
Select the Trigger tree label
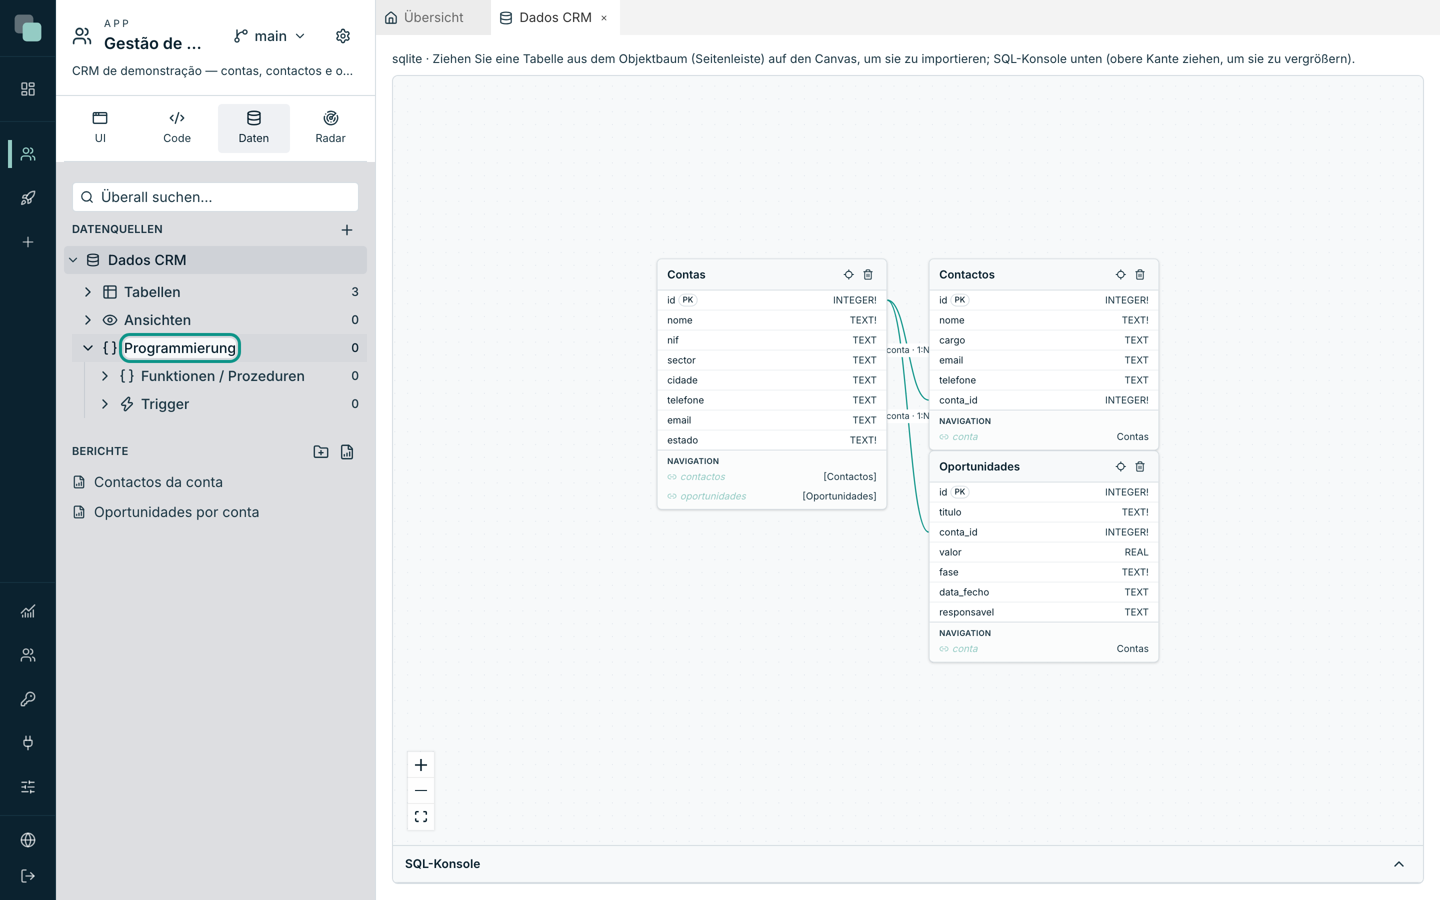pyautogui.click(x=165, y=404)
